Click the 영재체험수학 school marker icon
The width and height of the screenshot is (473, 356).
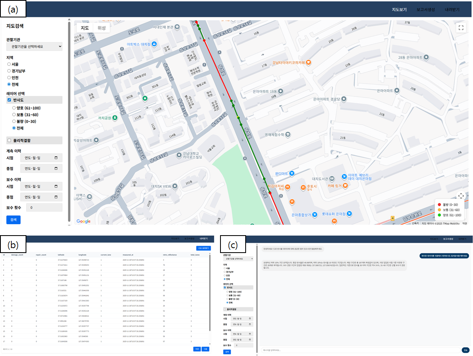click(287, 134)
